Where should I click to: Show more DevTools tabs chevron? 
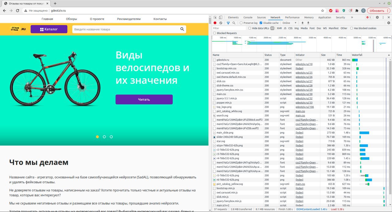pyautogui.click(x=352, y=17)
